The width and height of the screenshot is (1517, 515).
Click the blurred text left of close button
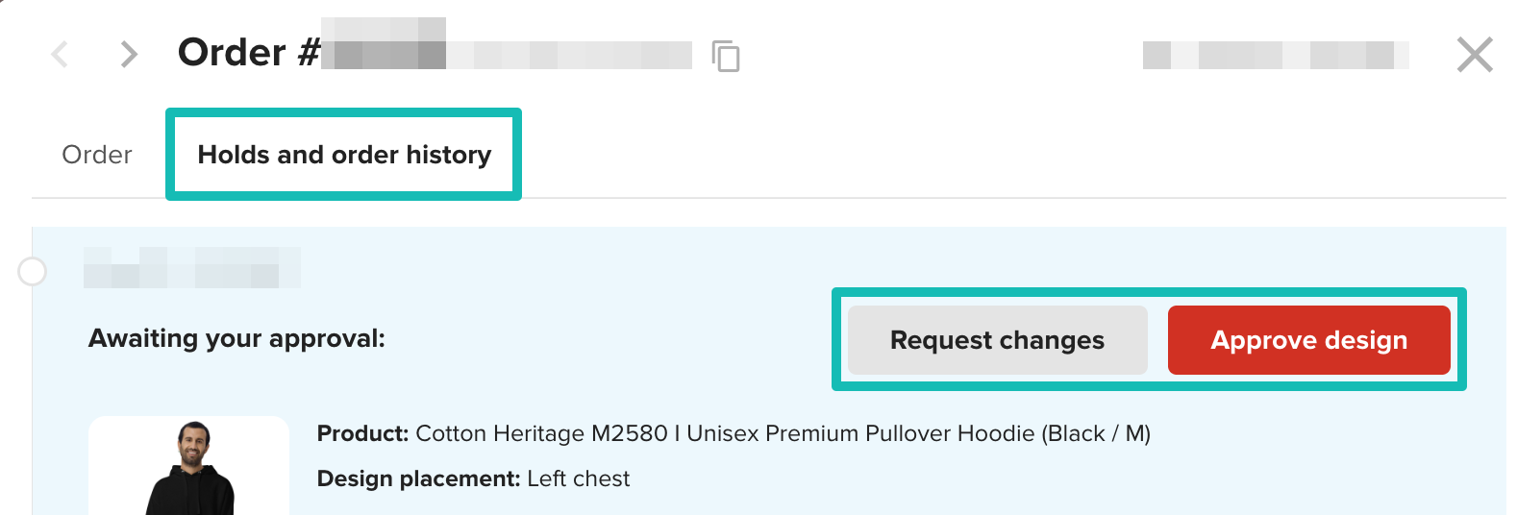click(1275, 55)
